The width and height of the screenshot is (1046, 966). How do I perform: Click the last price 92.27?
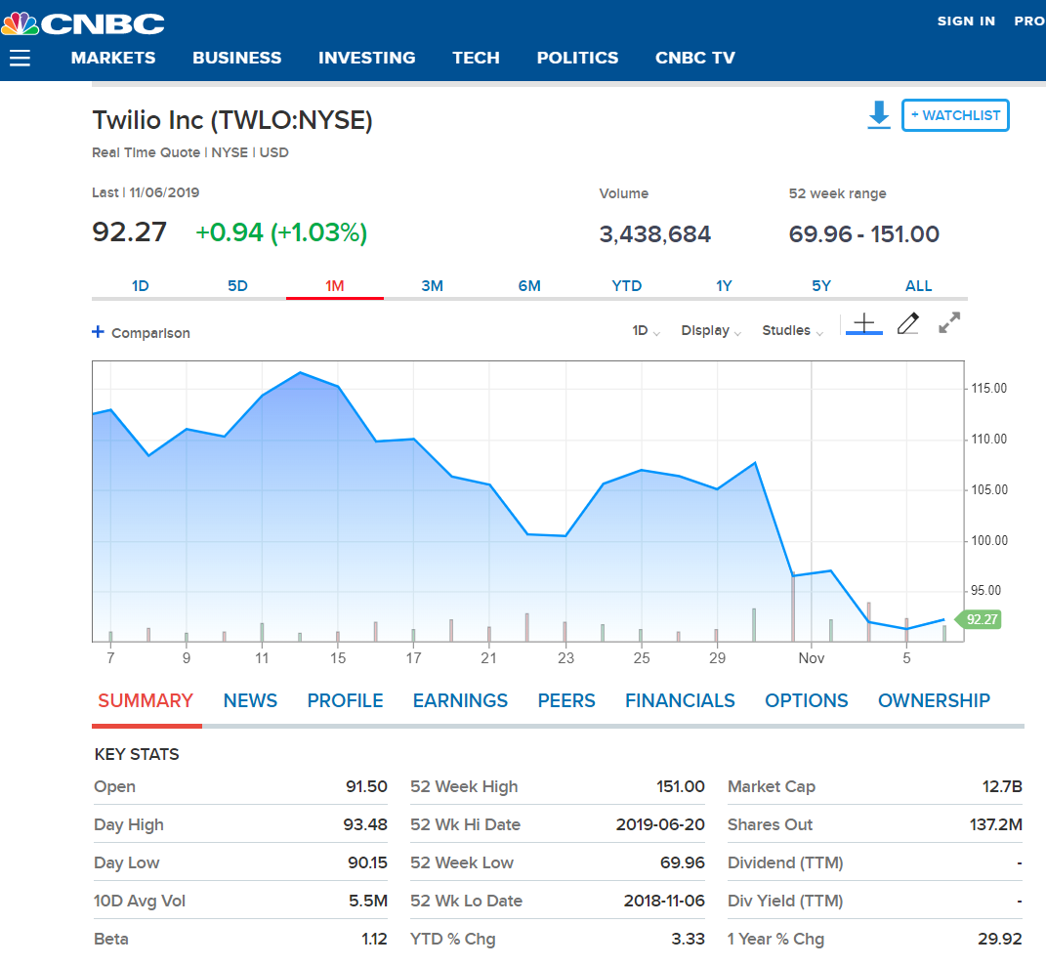(x=130, y=232)
